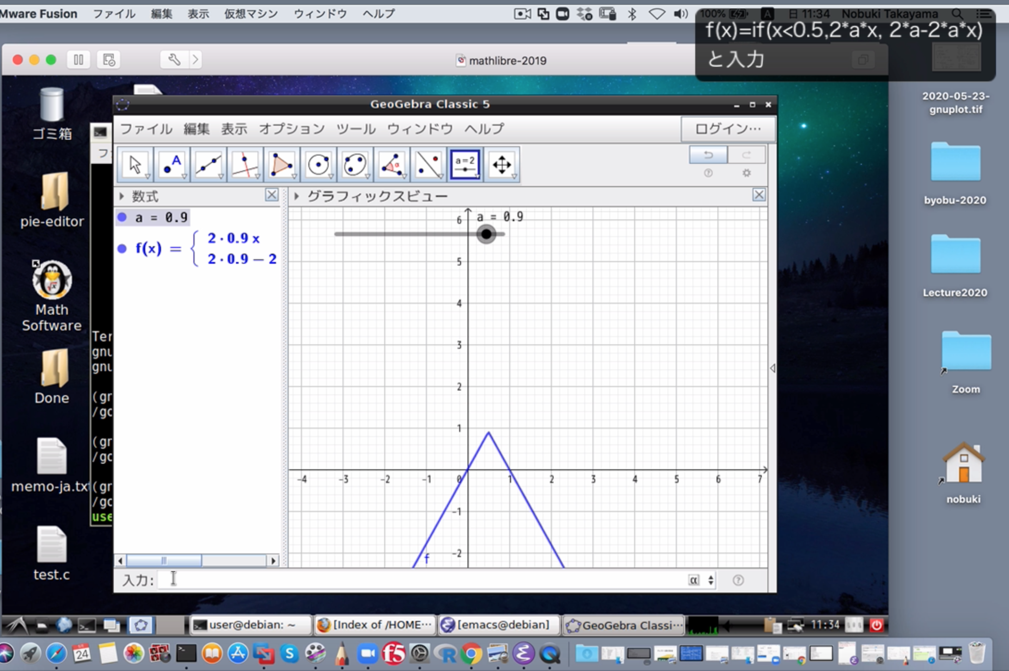
Task: Open input bar help question icon
Action: 738,580
